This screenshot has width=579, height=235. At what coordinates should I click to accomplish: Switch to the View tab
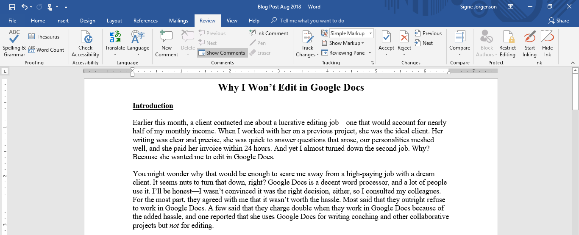pyautogui.click(x=232, y=21)
